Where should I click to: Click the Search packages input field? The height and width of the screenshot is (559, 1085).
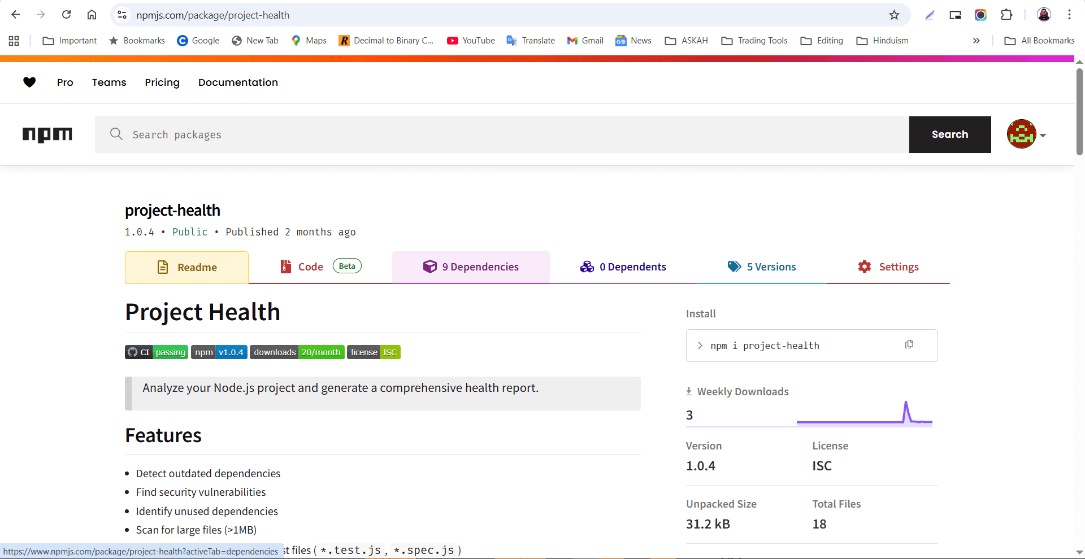click(502, 134)
